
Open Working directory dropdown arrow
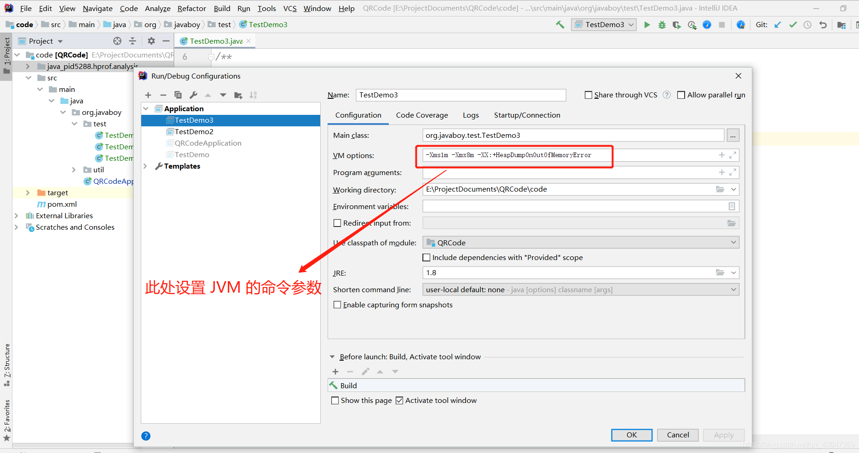733,189
